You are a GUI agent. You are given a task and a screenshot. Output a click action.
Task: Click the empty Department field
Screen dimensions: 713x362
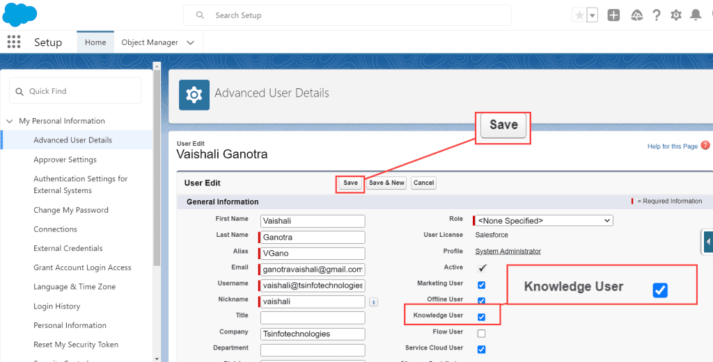coord(313,350)
